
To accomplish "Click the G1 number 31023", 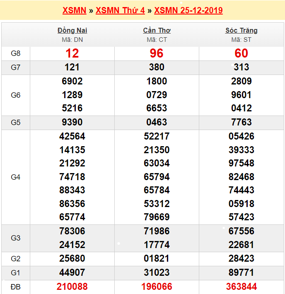I will [x=157, y=272].
